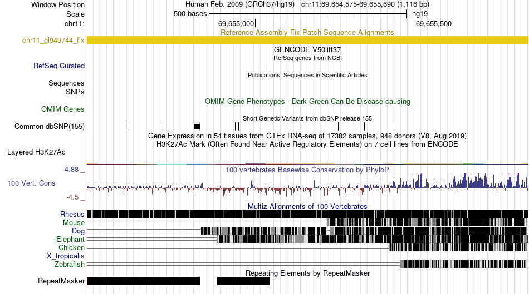Click the 4.88 conservation maximum value
529x294 pixels.
coord(71,170)
